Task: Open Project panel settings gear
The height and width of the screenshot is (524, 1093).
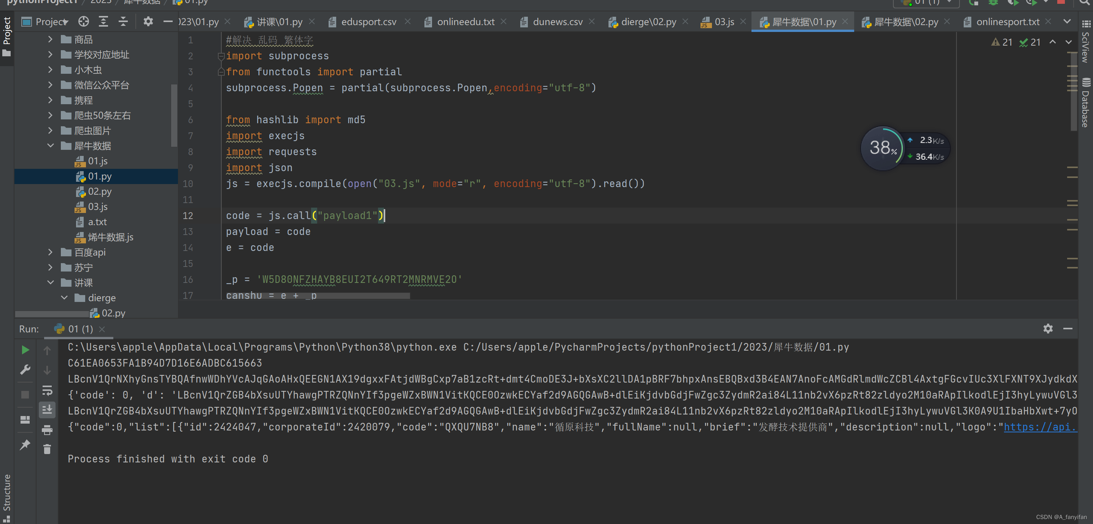Action: [x=148, y=21]
